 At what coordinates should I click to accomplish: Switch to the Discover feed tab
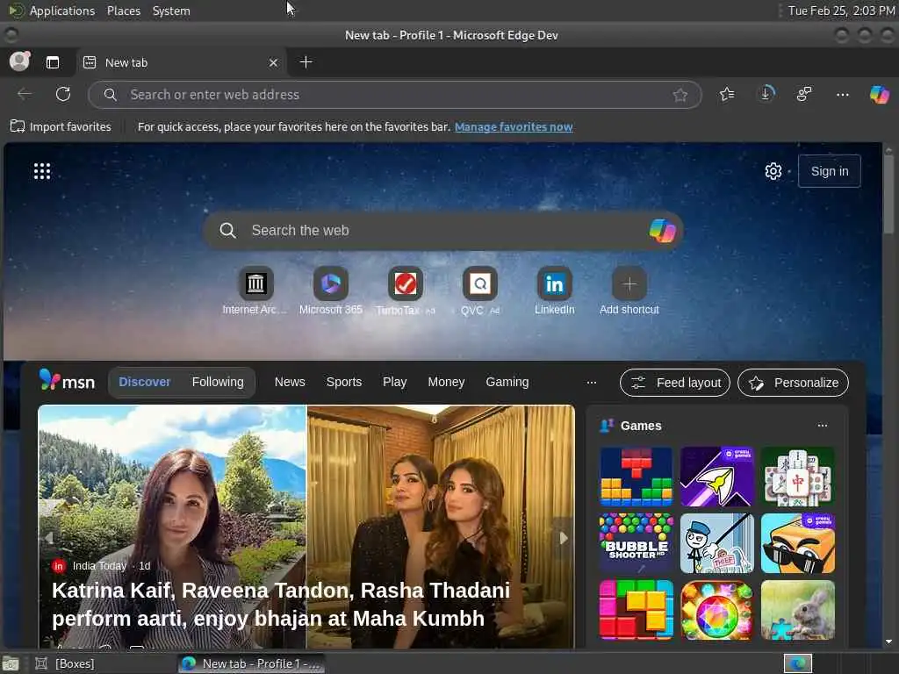click(145, 382)
